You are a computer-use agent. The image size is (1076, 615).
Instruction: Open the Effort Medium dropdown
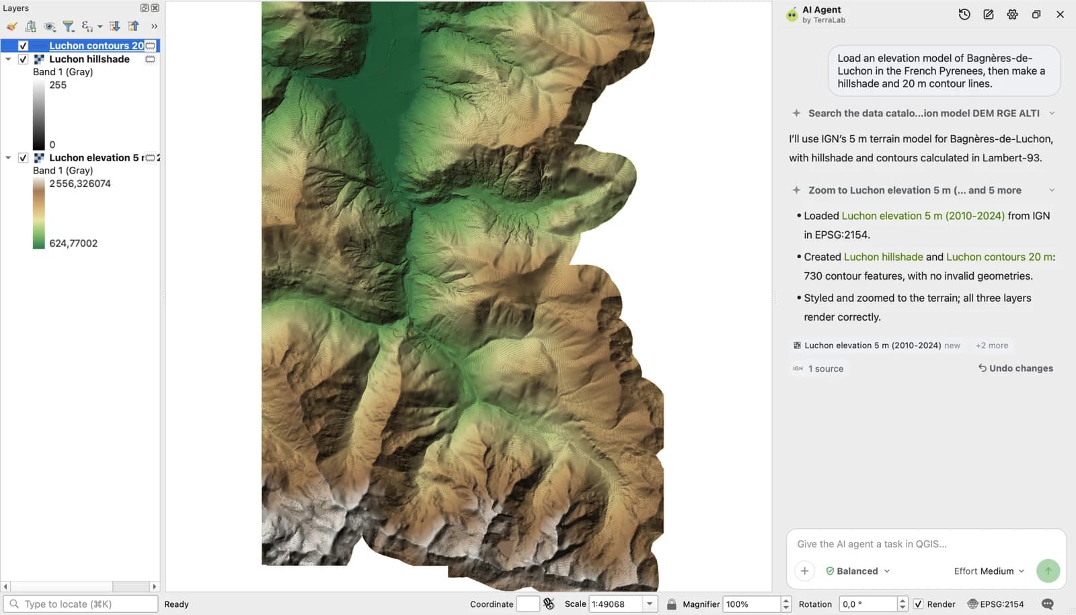989,571
